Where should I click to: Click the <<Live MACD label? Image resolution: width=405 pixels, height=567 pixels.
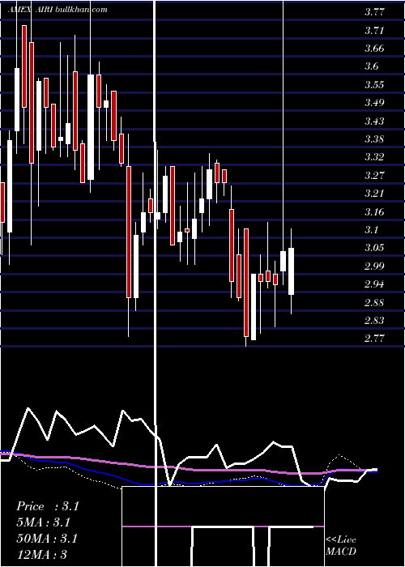pyautogui.click(x=341, y=546)
